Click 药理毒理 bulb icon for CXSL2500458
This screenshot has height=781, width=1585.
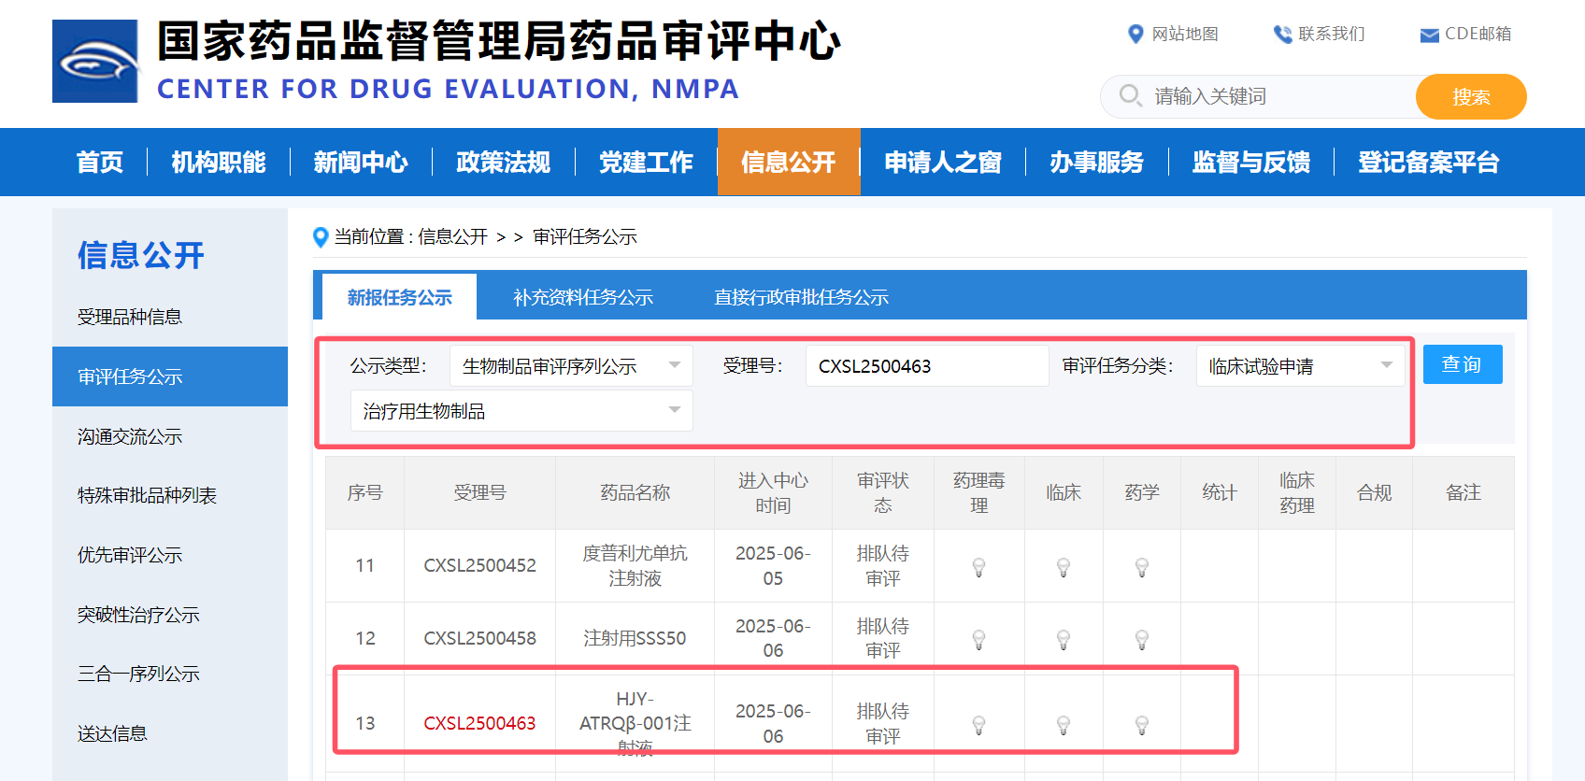(978, 640)
